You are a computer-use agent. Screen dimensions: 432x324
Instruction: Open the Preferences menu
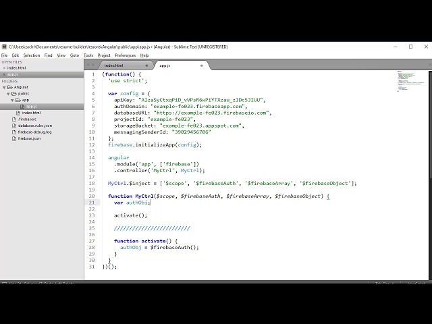126,55
